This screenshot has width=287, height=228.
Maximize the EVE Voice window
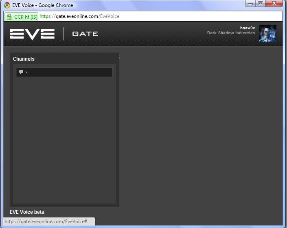pyautogui.click(x=261, y=4)
